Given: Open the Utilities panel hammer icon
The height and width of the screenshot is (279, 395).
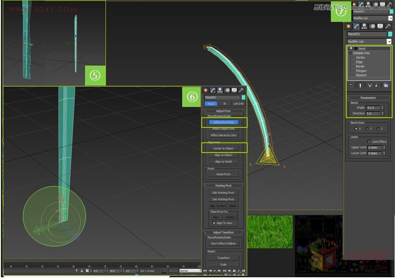Looking at the screenshot, I should (388, 27).
